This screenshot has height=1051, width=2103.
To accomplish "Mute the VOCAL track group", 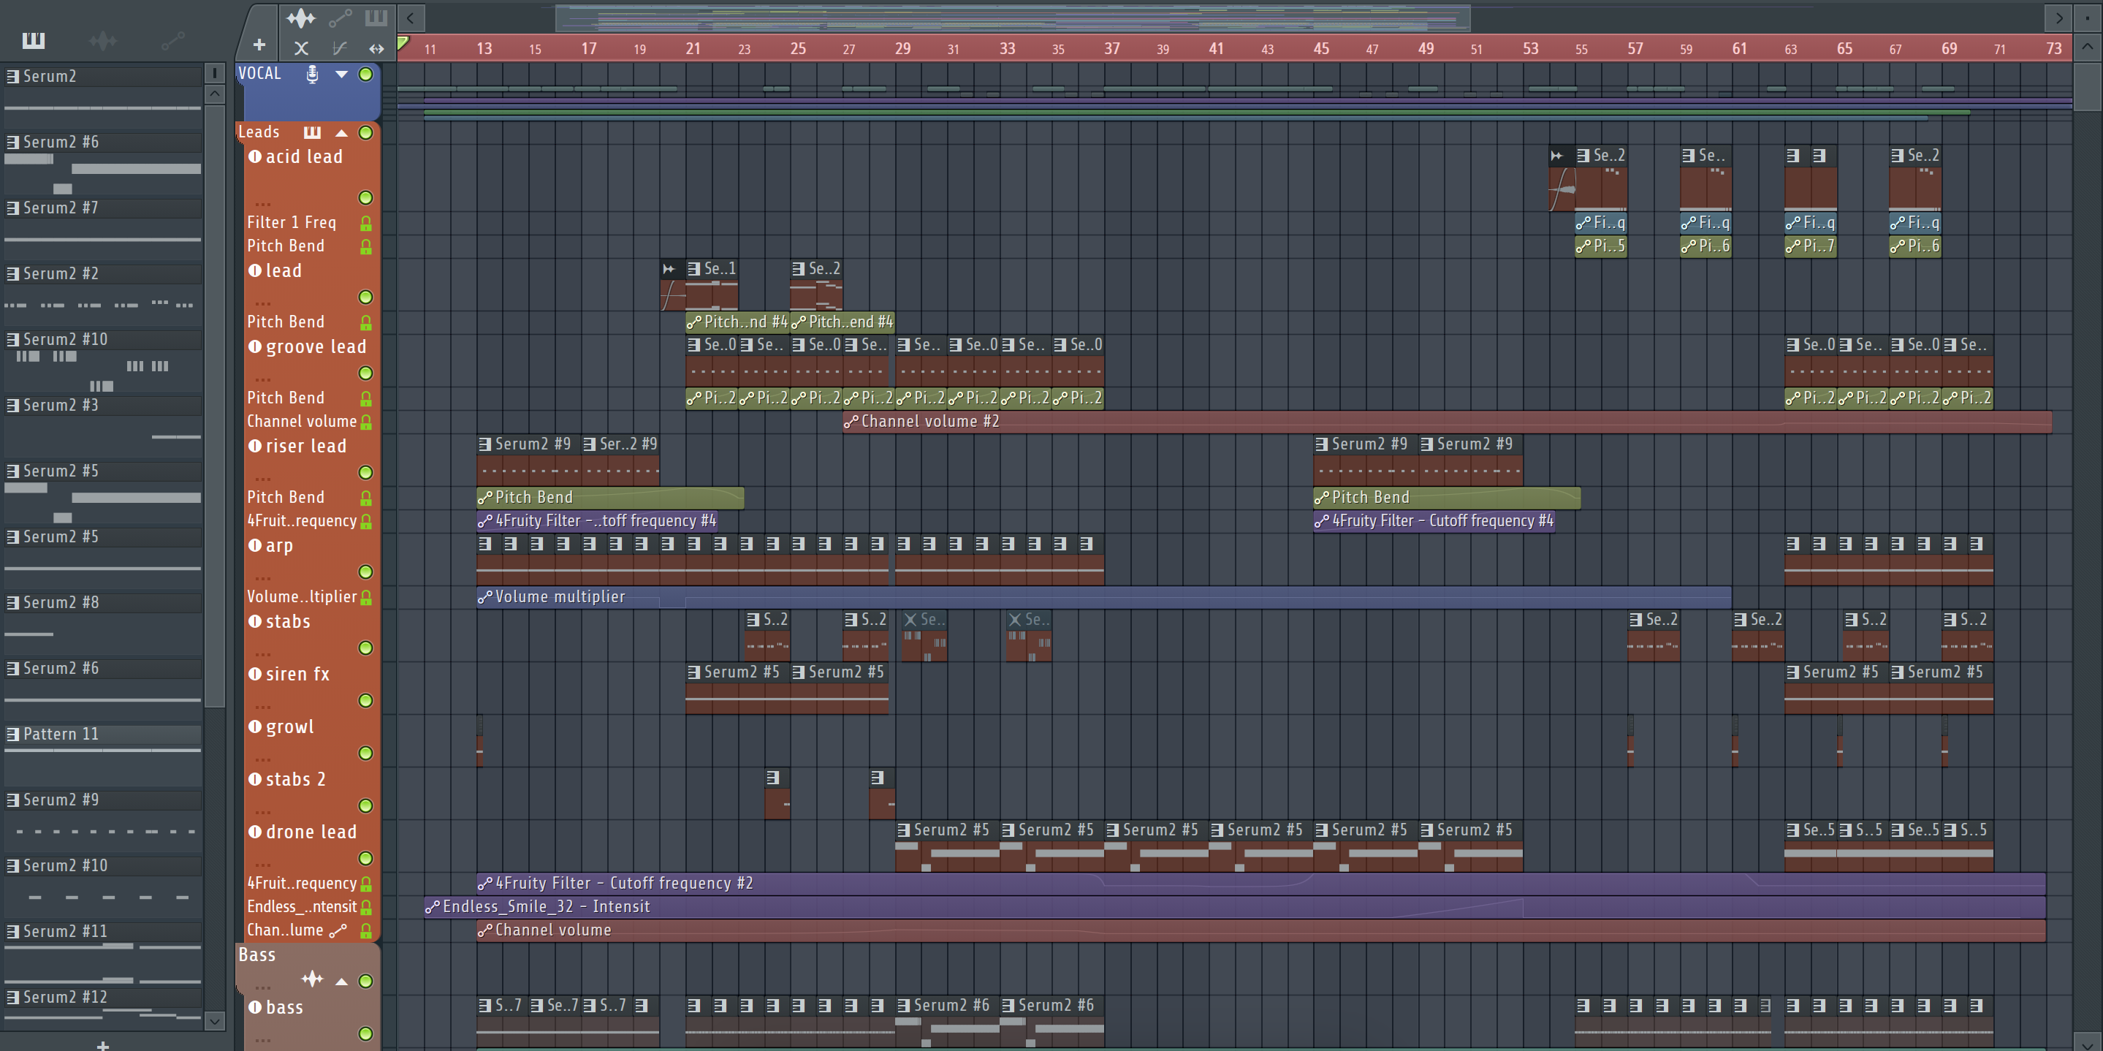I will pyautogui.click(x=366, y=75).
